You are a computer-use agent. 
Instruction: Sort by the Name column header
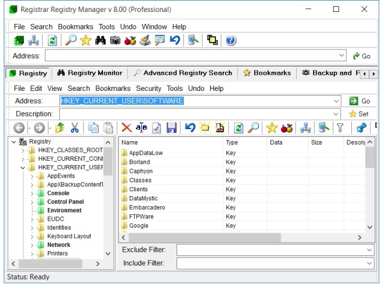click(x=171, y=142)
